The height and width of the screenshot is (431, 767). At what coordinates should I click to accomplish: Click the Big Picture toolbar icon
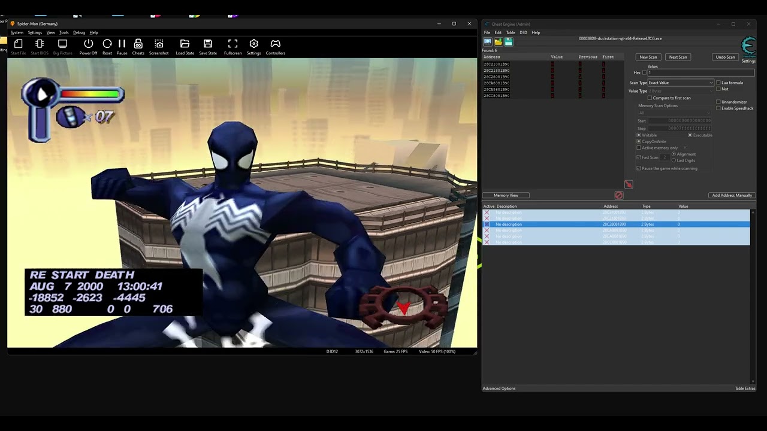click(62, 44)
